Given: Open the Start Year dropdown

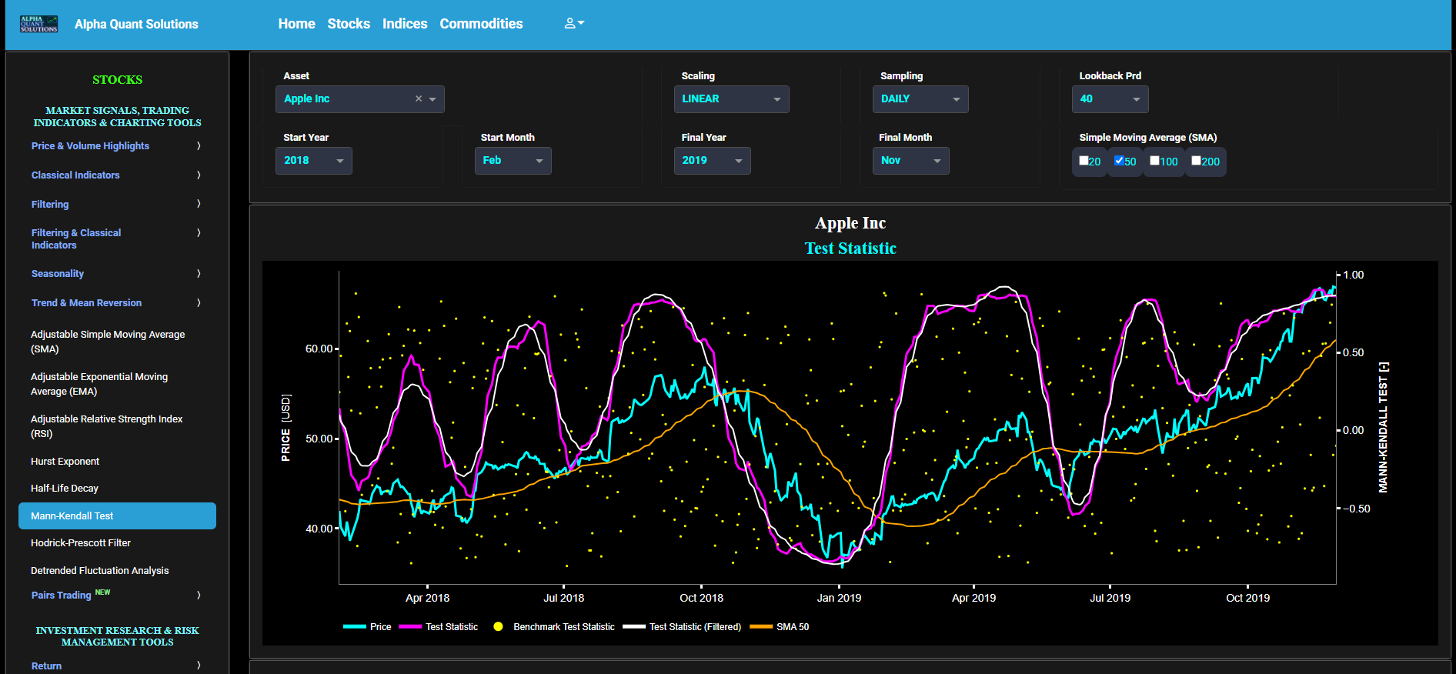Looking at the screenshot, I should click(x=313, y=161).
